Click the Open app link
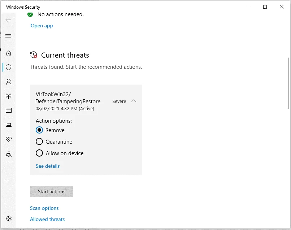 click(x=42, y=26)
